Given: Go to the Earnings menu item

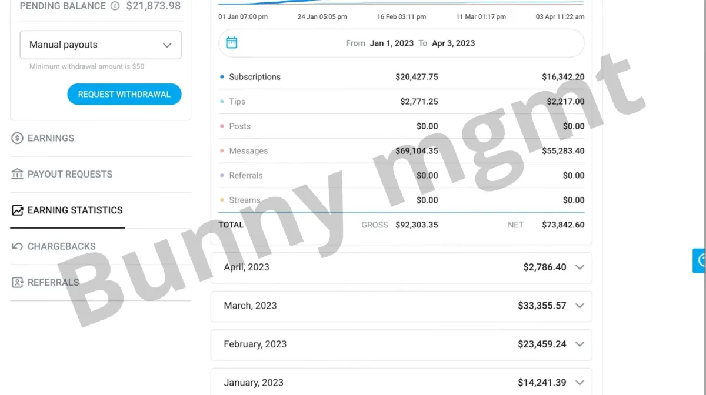Looking at the screenshot, I should pyautogui.click(x=51, y=138).
